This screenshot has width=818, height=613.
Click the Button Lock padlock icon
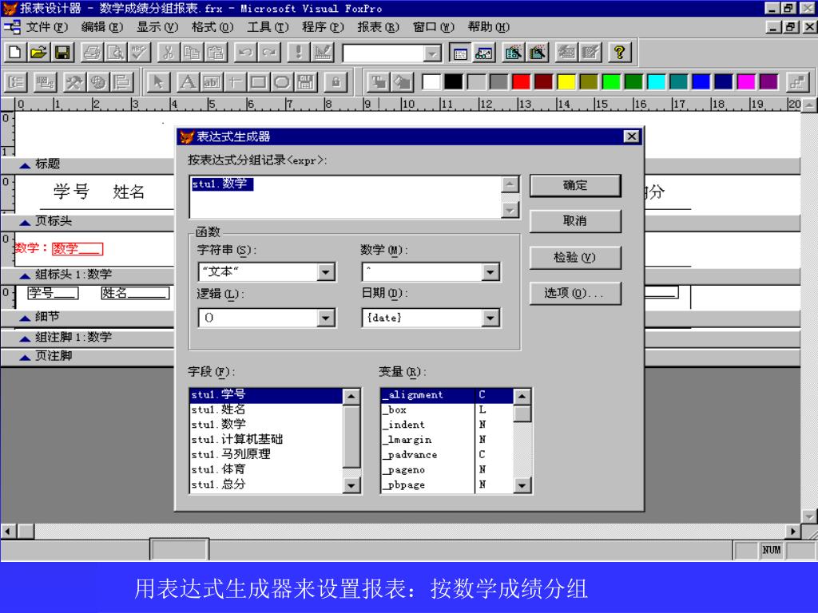click(x=336, y=82)
